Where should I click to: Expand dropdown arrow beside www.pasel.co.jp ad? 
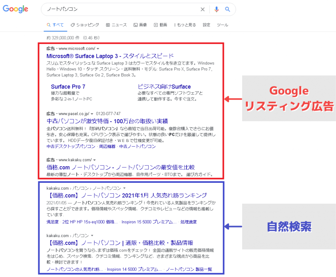pos(92,114)
